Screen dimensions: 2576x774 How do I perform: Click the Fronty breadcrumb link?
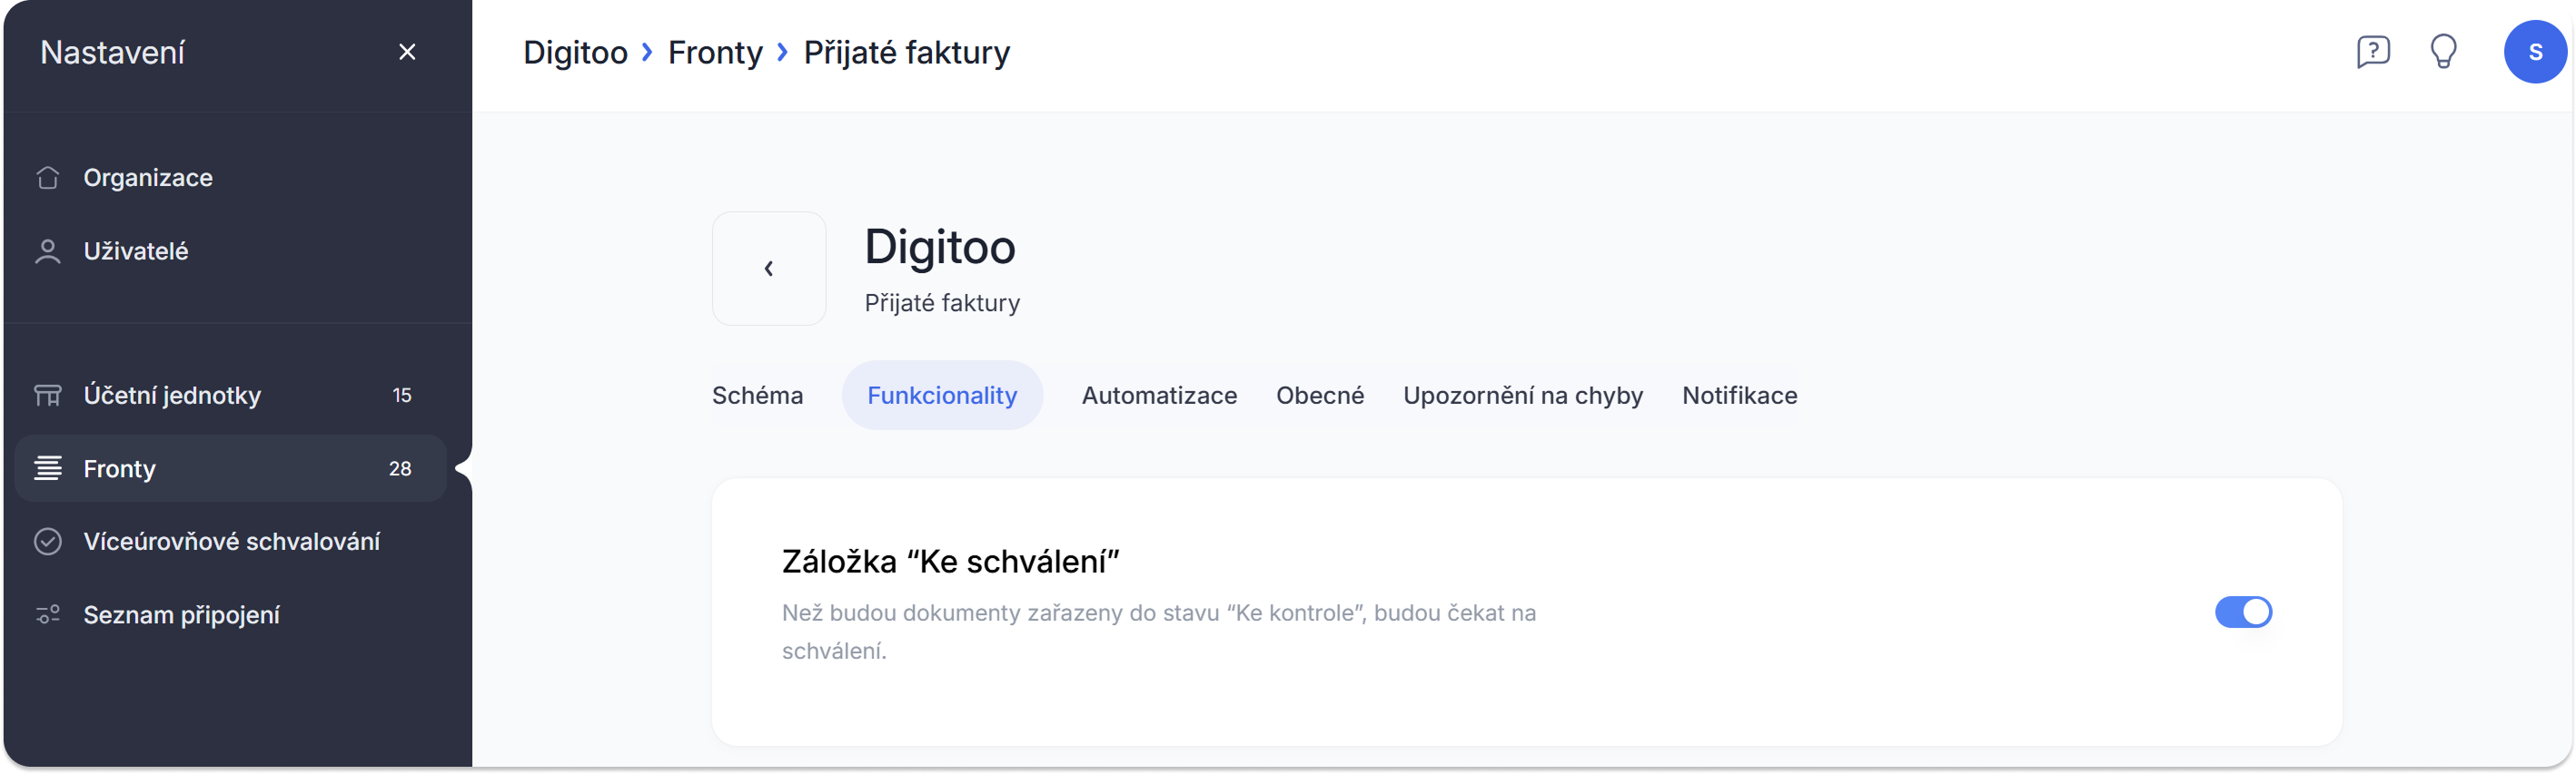pyautogui.click(x=715, y=52)
